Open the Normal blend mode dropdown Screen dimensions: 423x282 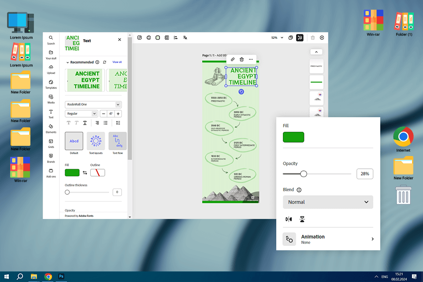328,202
